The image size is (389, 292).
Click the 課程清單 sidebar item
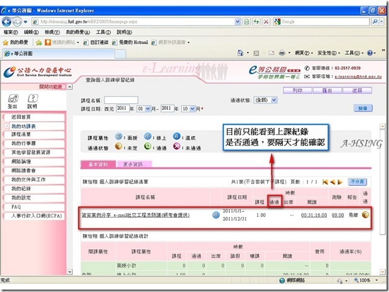click(34, 135)
